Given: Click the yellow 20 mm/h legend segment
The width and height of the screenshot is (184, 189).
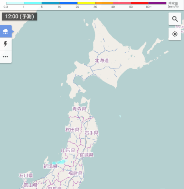Looking at the screenshot, I should pos(86,3).
